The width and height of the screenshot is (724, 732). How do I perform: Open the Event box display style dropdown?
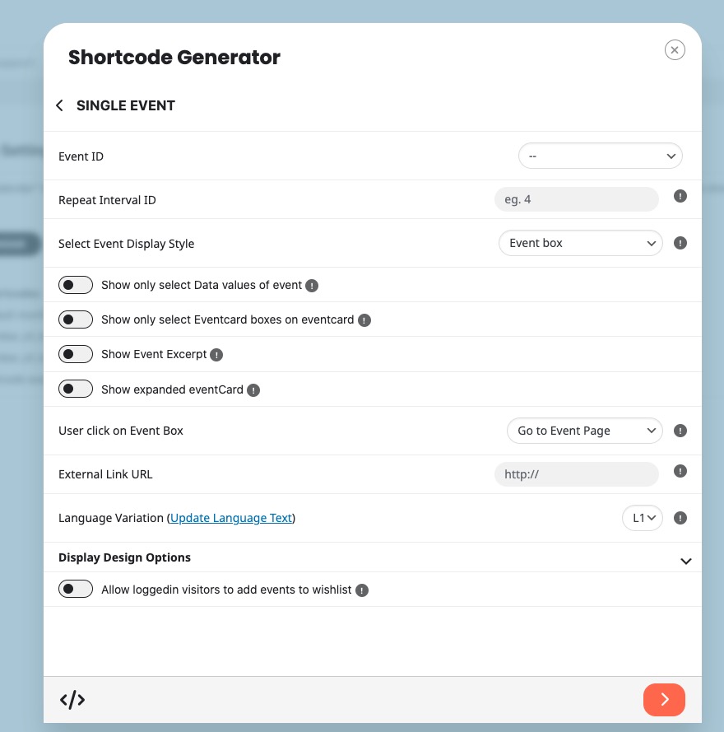point(580,243)
